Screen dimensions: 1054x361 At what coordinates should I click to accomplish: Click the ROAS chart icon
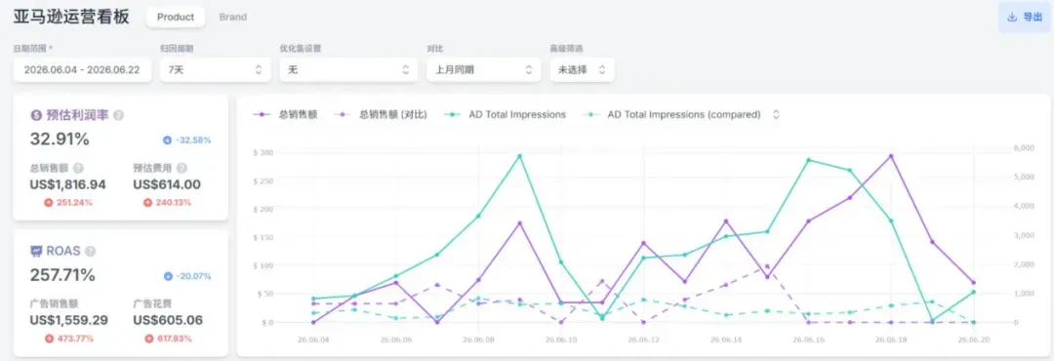pyautogui.click(x=36, y=251)
